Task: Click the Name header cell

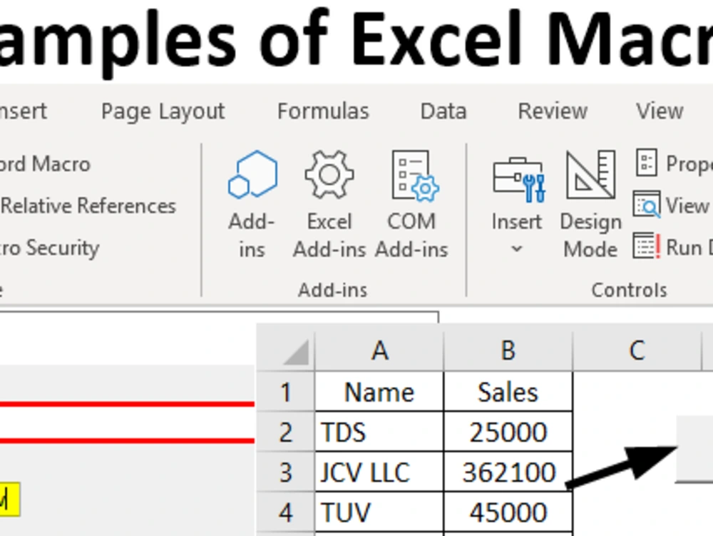Action: coord(379,393)
